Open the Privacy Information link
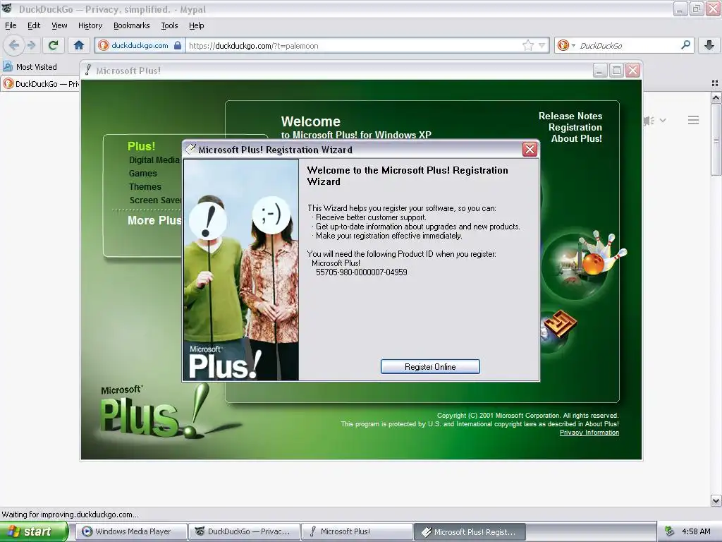Viewport: 722px width, 542px height. (589, 433)
